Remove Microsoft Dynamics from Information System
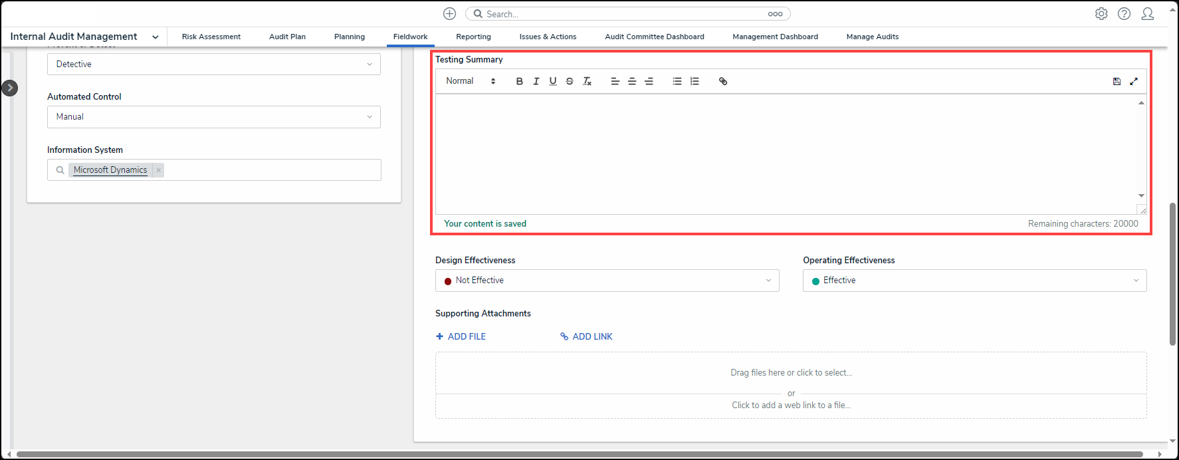Image resolution: width=1179 pixels, height=460 pixels. pyautogui.click(x=158, y=170)
